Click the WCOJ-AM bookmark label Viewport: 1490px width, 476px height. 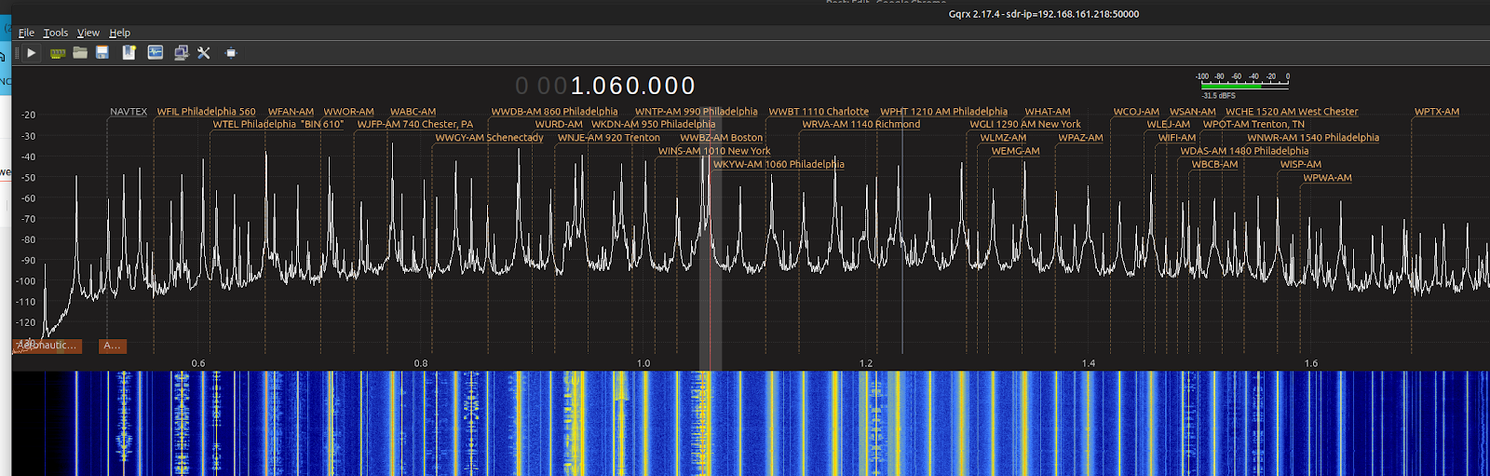tap(1136, 112)
